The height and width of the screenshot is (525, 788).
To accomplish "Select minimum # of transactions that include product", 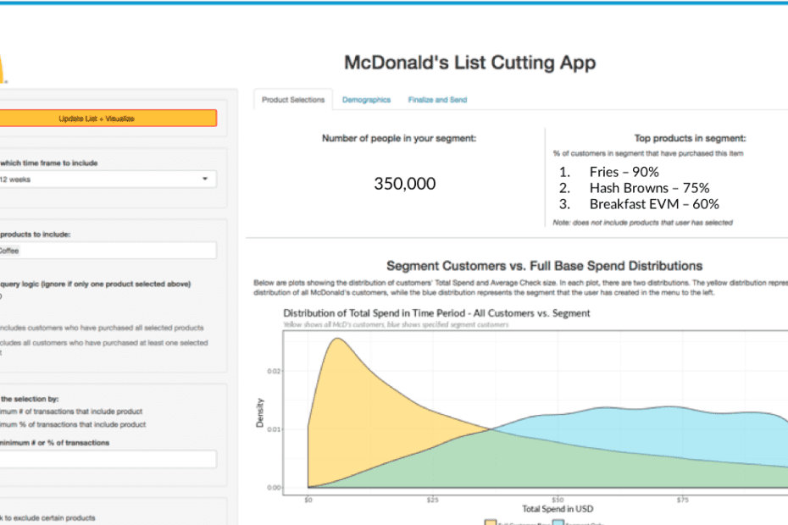I will [x=71, y=412].
